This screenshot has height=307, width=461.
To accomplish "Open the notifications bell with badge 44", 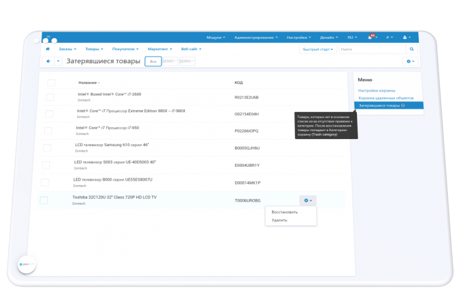I will pyautogui.click(x=371, y=37).
